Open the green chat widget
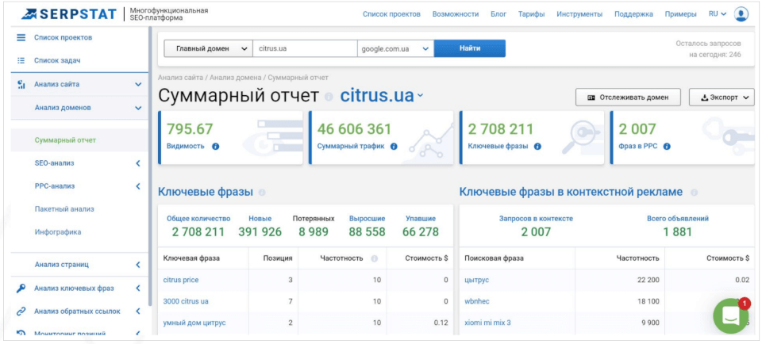 click(x=731, y=316)
